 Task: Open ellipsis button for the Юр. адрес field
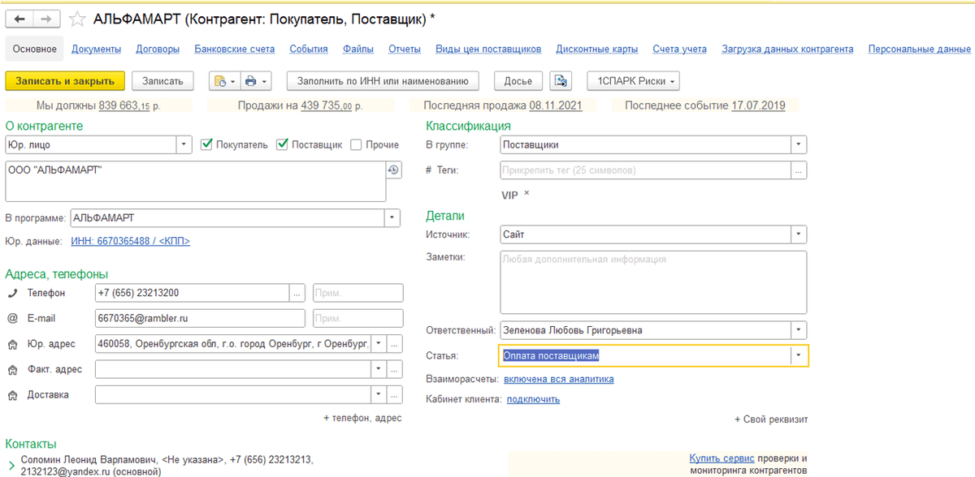(395, 344)
